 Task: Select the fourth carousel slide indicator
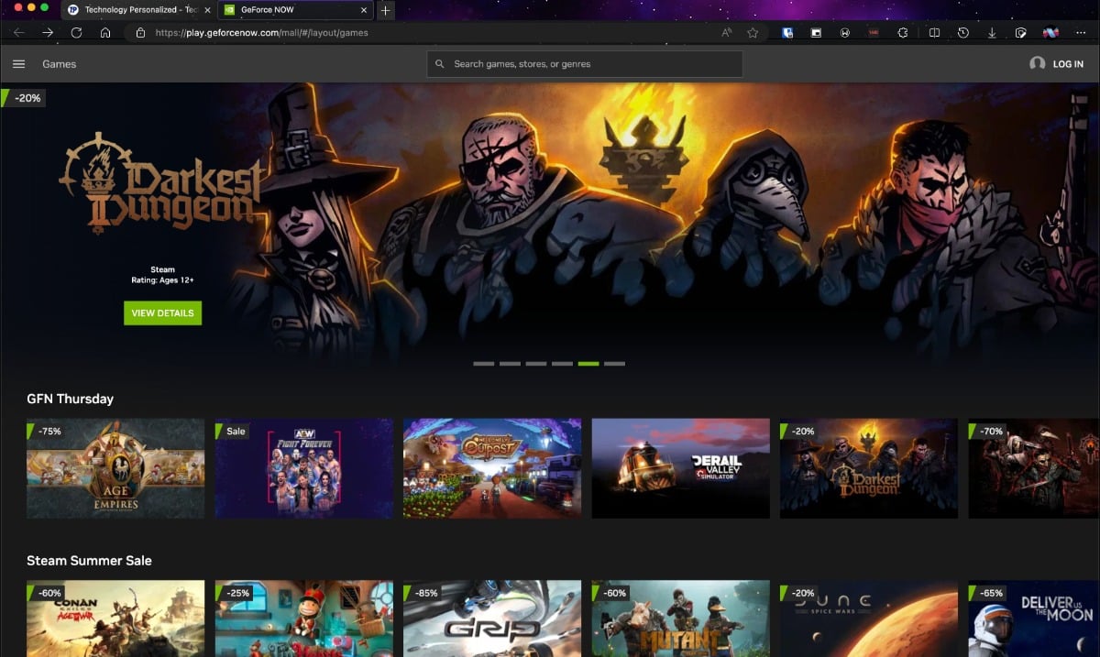click(562, 364)
